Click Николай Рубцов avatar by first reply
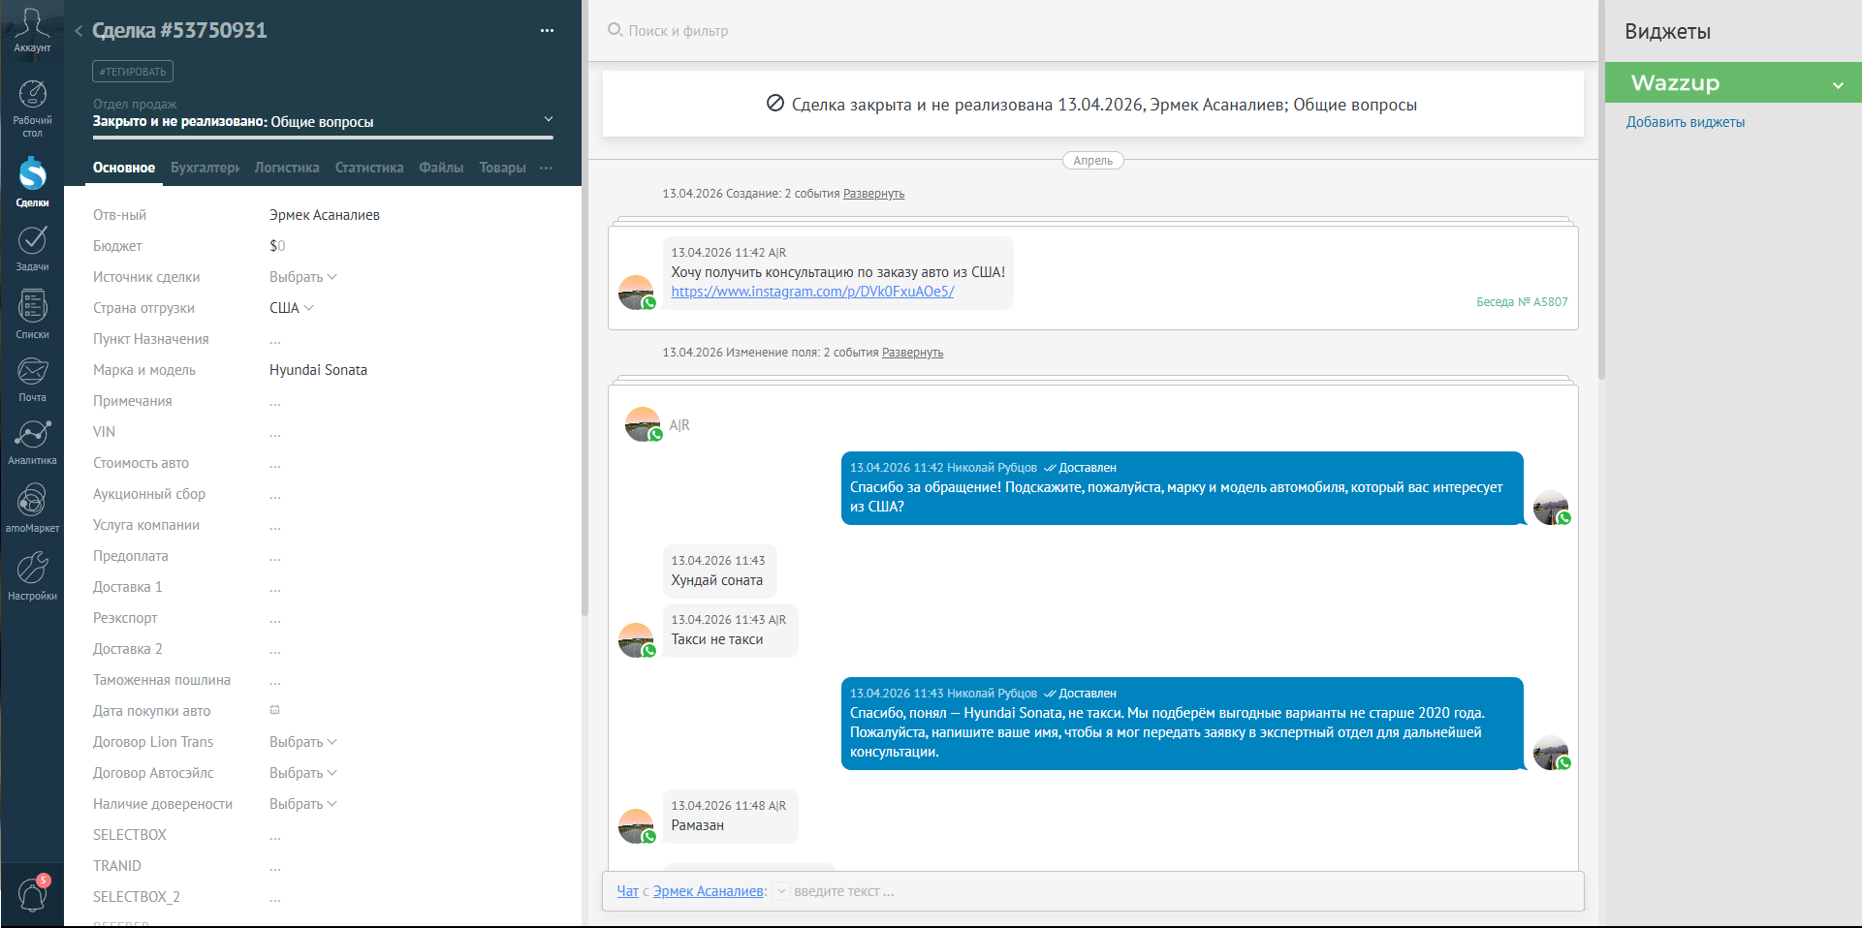The image size is (1862, 928). [1551, 507]
